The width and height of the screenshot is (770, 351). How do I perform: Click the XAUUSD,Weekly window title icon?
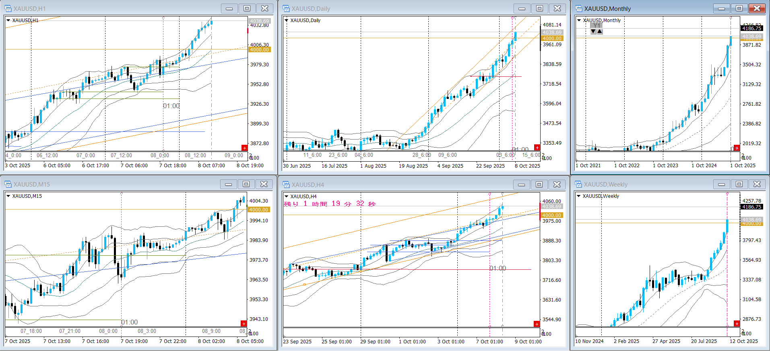(x=579, y=184)
